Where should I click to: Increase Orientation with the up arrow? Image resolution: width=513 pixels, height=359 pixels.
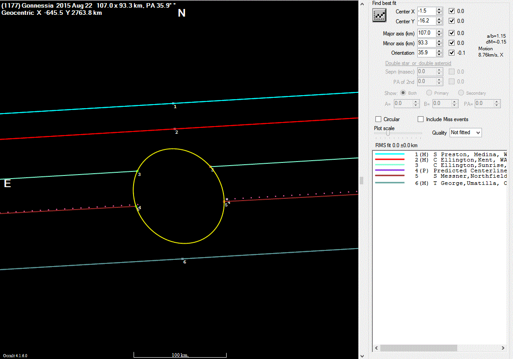(439, 51)
